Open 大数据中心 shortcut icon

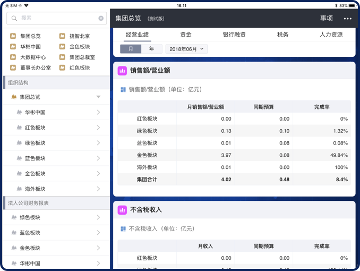(x=13, y=57)
